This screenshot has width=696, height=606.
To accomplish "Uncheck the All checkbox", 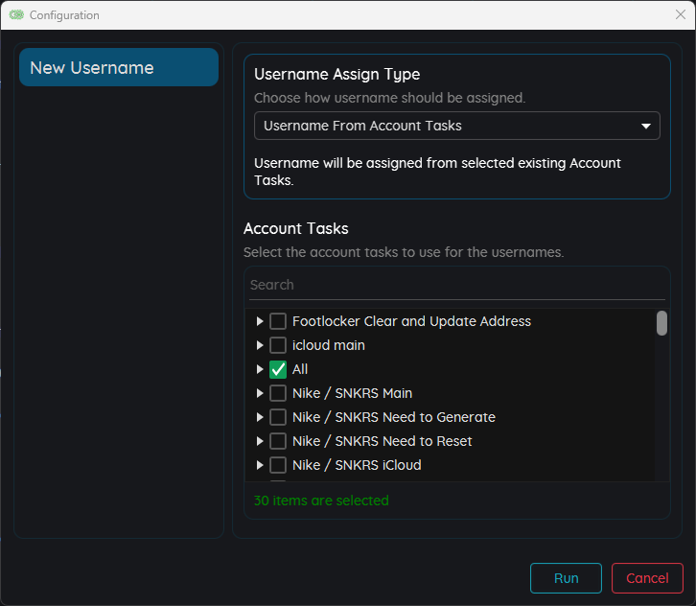I will (278, 369).
